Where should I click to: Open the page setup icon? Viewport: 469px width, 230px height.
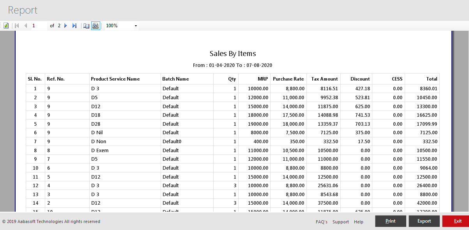pyautogui.click(x=87, y=26)
